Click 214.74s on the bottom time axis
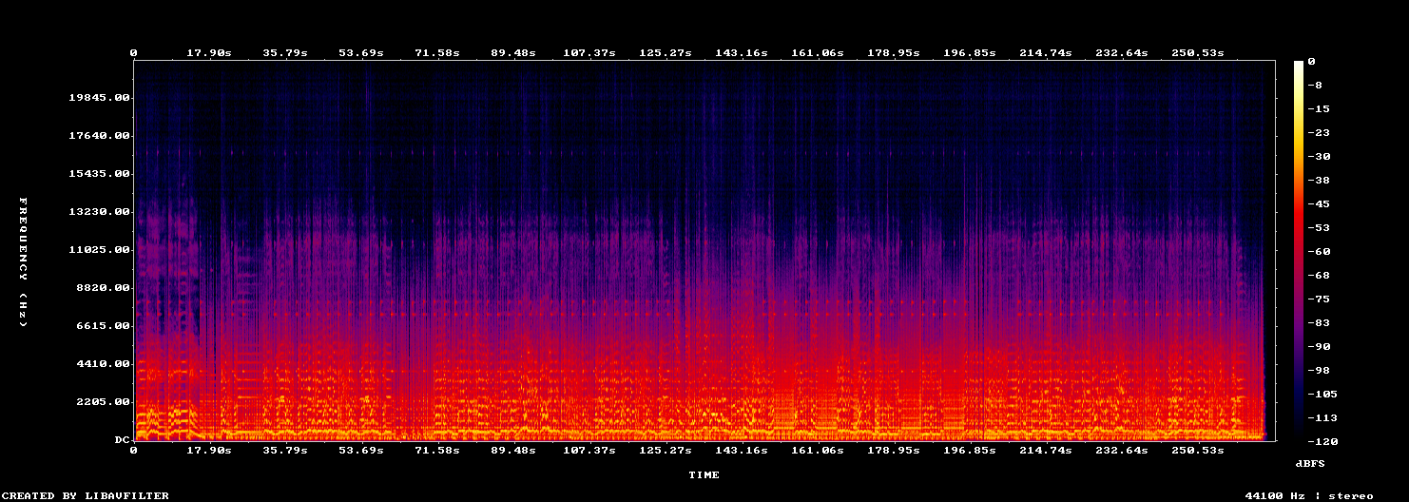 1046,450
